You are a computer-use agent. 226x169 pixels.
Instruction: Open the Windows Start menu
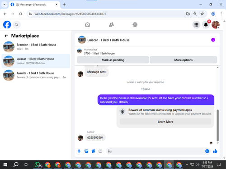click(x=5, y=164)
